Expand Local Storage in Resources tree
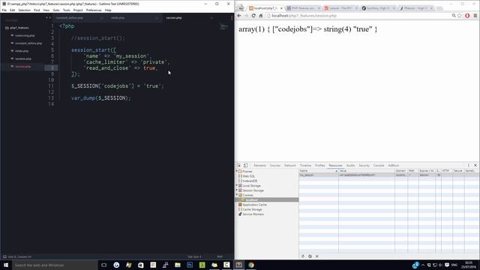The image size is (480, 270). point(237,185)
